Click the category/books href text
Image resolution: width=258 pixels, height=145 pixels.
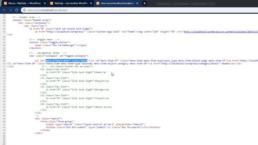191,64
